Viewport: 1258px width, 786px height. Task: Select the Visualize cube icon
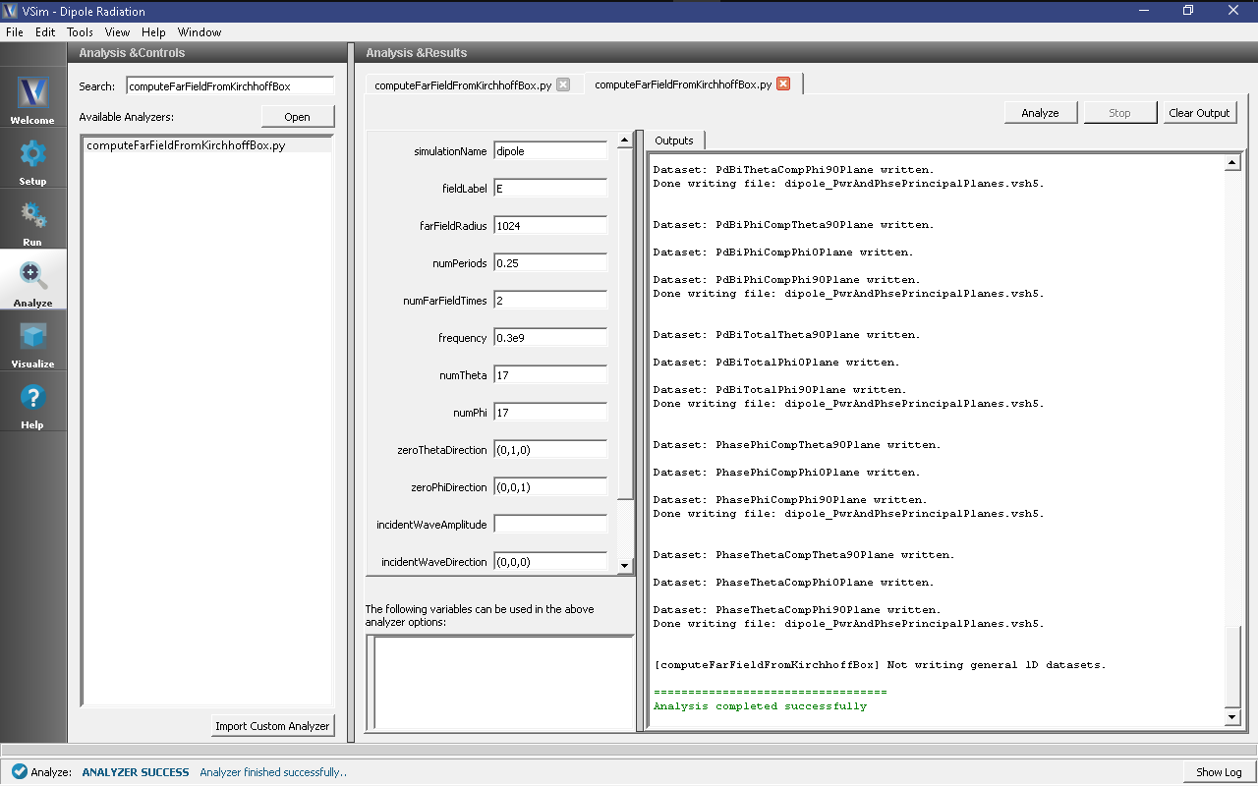(32, 337)
